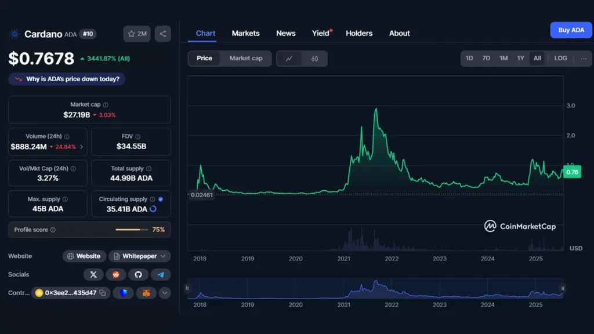Open the share icon button
594x334 pixels.
pos(163,34)
